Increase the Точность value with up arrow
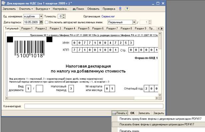Screen dimensions: 205x132 64,15
